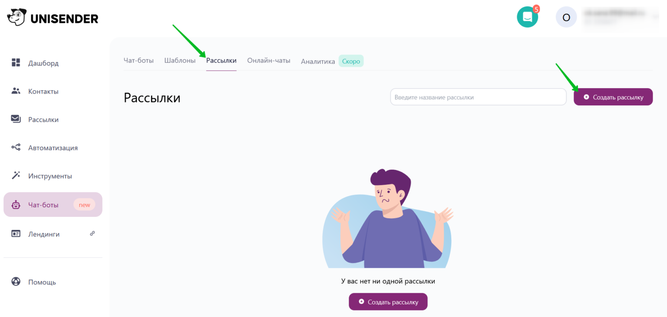Screen dimensions: 667x317
Task: Open the Шаблоны tab
Action: pyautogui.click(x=180, y=61)
